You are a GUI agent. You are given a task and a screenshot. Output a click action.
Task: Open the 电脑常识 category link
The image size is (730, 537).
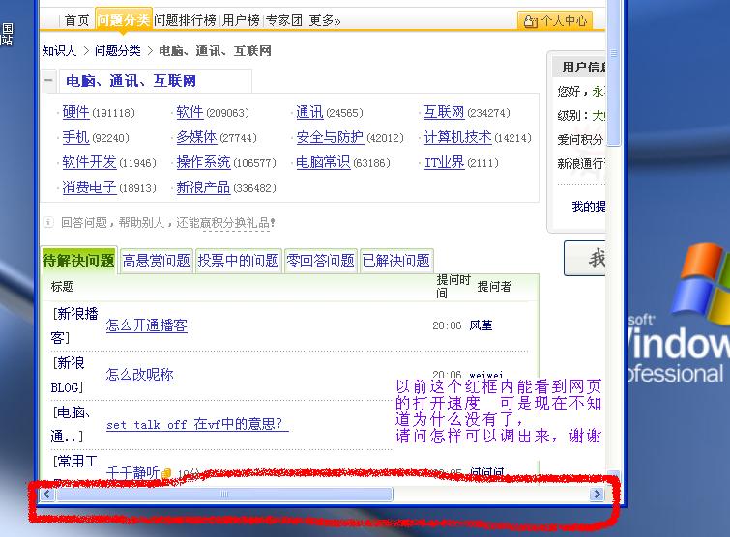(x=323, y=162)
